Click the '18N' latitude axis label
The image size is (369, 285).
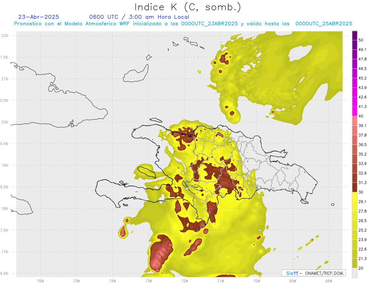click(x=5, y=209)
